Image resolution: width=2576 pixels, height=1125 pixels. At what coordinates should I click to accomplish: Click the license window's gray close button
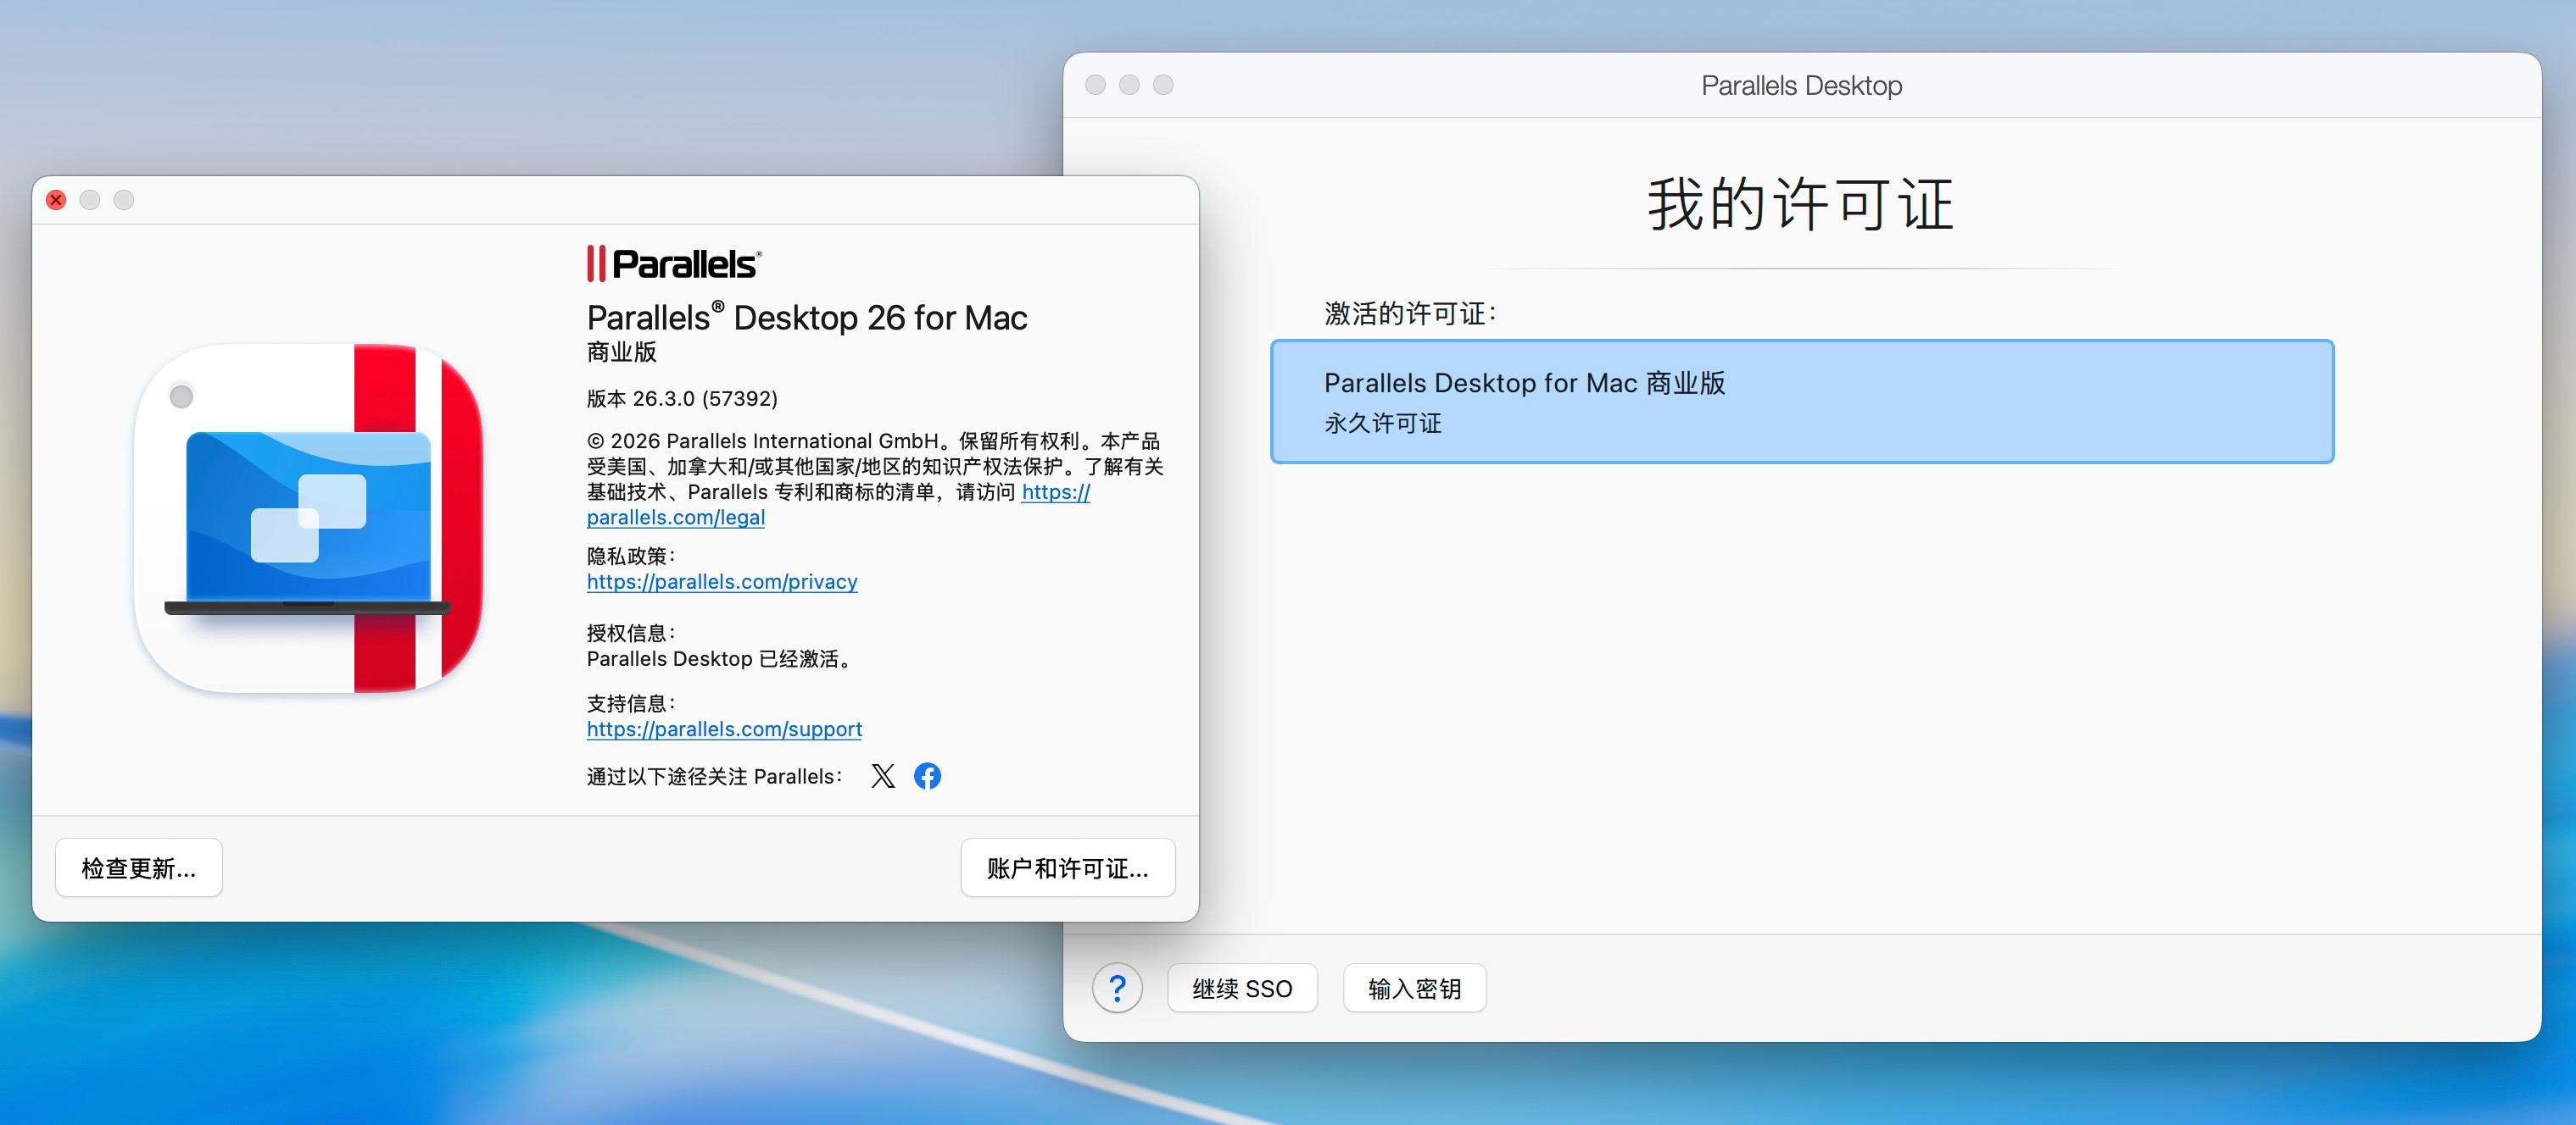click(x=1095, y=85)
